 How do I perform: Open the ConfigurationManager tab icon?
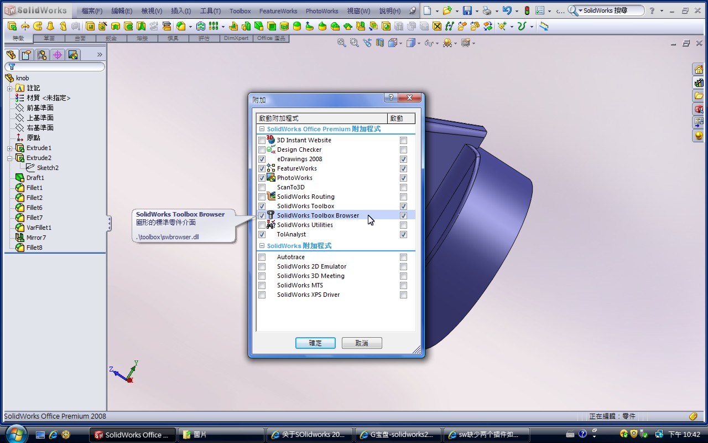click(x=42, y=54)
